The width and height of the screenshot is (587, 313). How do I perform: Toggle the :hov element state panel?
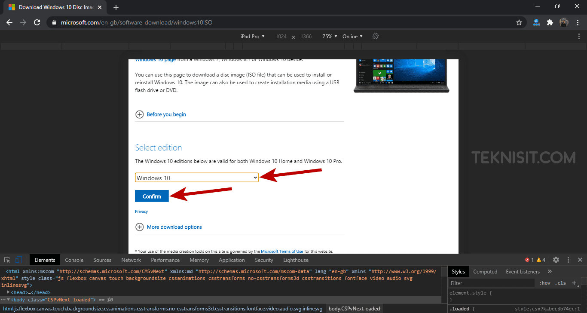tap(545, 283)
